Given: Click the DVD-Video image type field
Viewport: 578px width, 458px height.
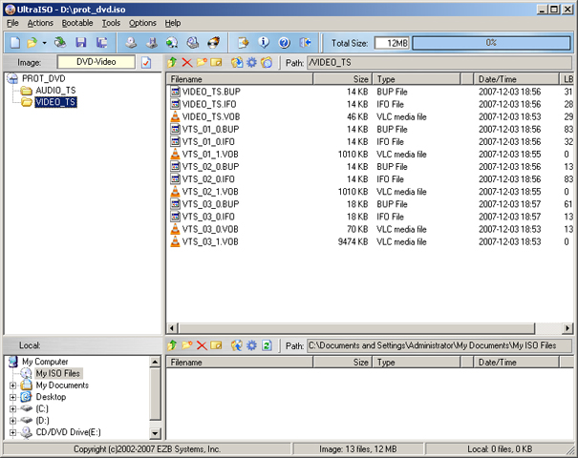Looking at the screenshot, I should click(96, 62).
